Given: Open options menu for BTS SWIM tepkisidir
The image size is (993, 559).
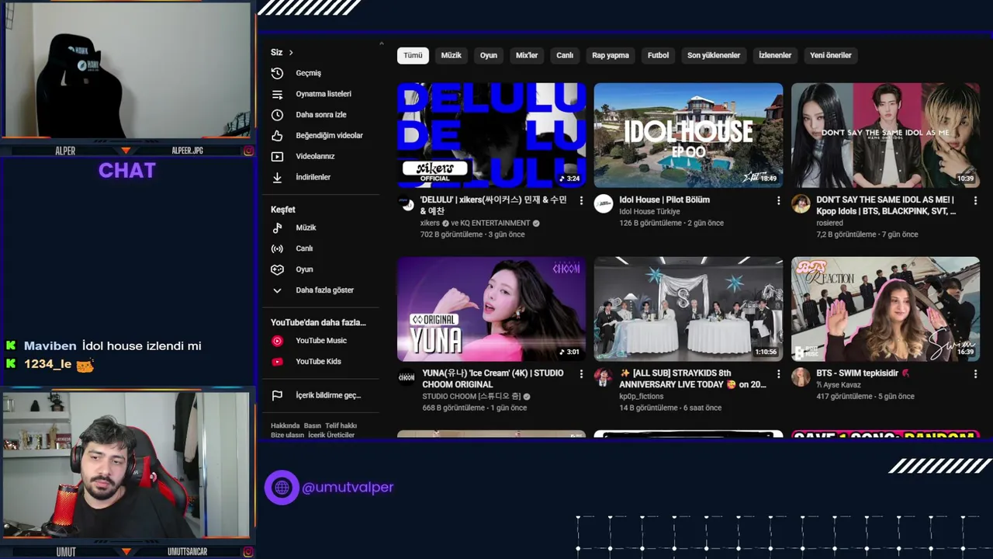Looking at the screenshot, I should (975, 374).
